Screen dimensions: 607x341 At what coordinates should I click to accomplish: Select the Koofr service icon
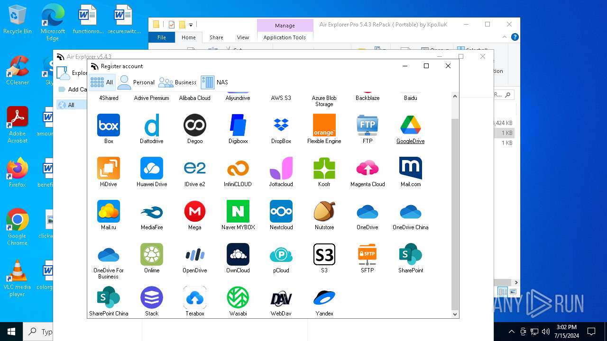click(x=324, y=168)
